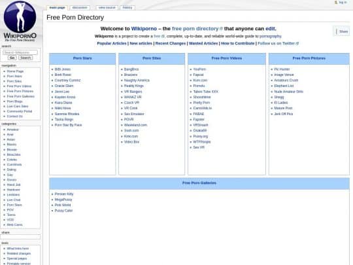Viewport: 353px width, 265px height.
Task: Click the free porn directory external link
Action: point(197,29)
